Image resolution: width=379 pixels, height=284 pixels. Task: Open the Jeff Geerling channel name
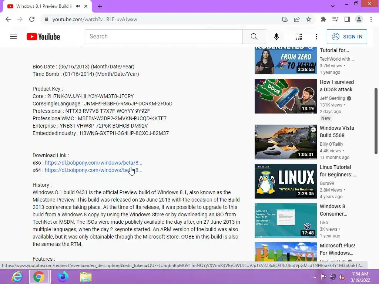tap(332, 98)
